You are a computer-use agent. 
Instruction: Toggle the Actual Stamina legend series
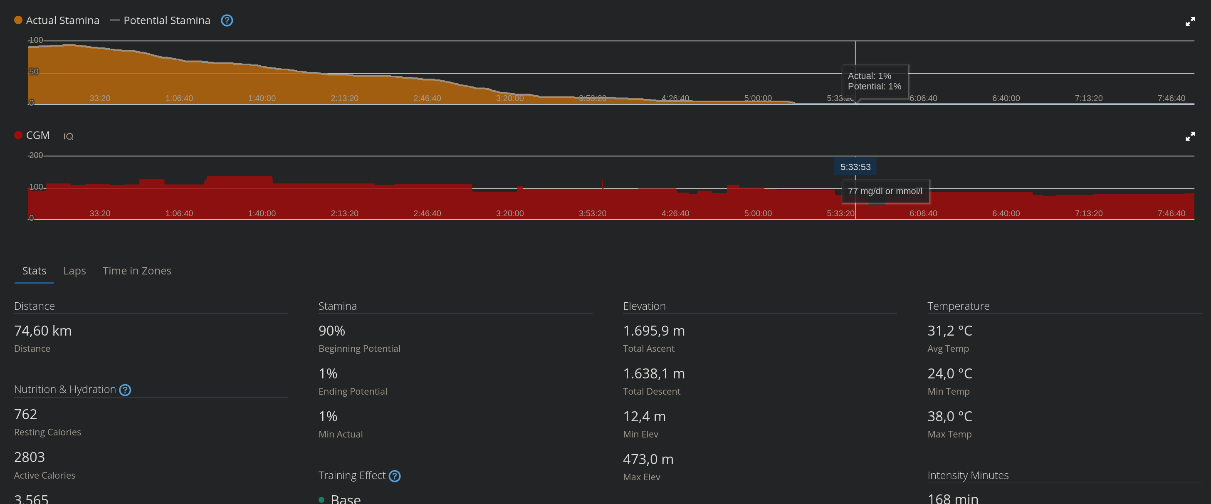(62, 21)
